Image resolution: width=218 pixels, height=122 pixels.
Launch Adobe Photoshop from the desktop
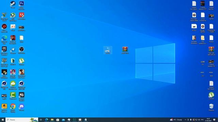tap(21, 4)
